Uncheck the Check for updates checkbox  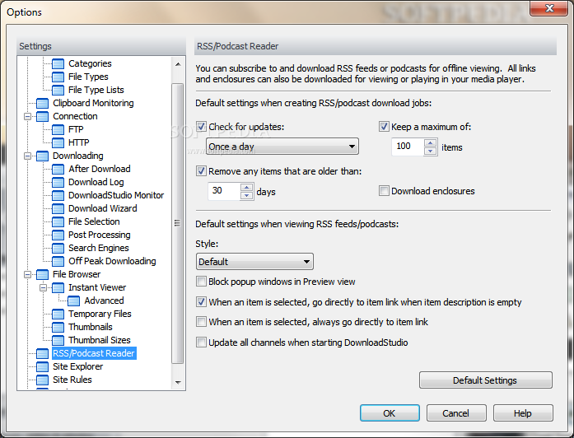click(201, 127)
